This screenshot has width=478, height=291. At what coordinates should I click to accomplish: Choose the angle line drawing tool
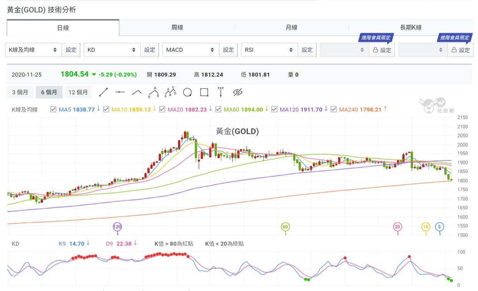coord(137,92)
